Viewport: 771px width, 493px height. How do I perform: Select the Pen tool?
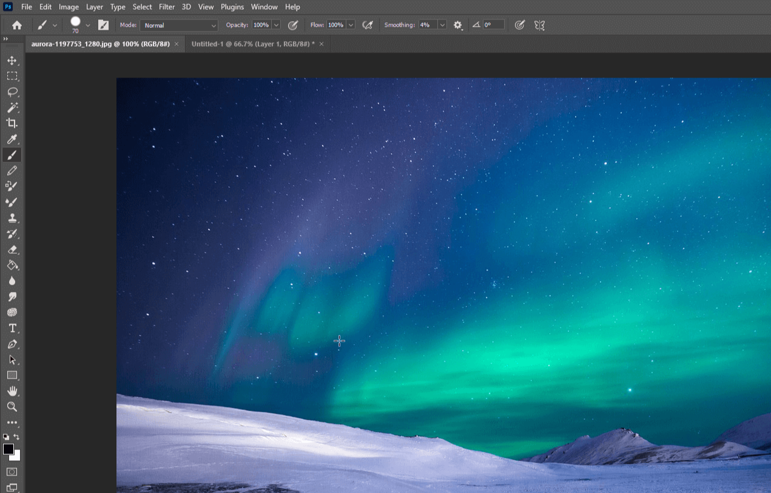point(12,344)
